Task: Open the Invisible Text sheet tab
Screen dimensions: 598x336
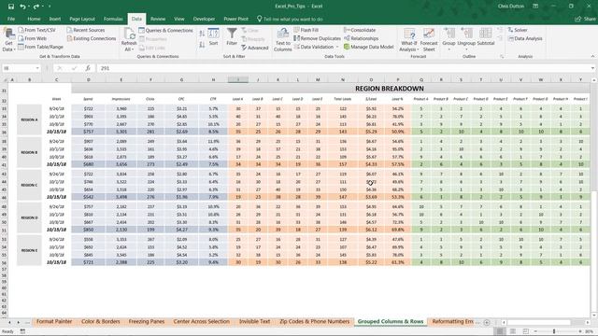Action: tap(254, 321)
